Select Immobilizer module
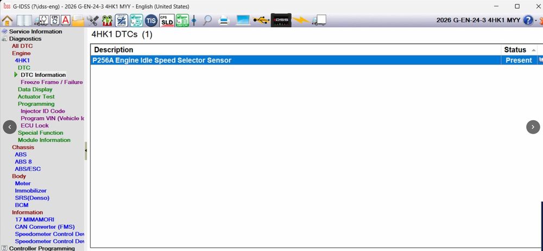 [x=30, y=191]
